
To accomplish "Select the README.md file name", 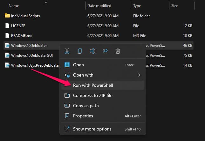I will point(22,36).
